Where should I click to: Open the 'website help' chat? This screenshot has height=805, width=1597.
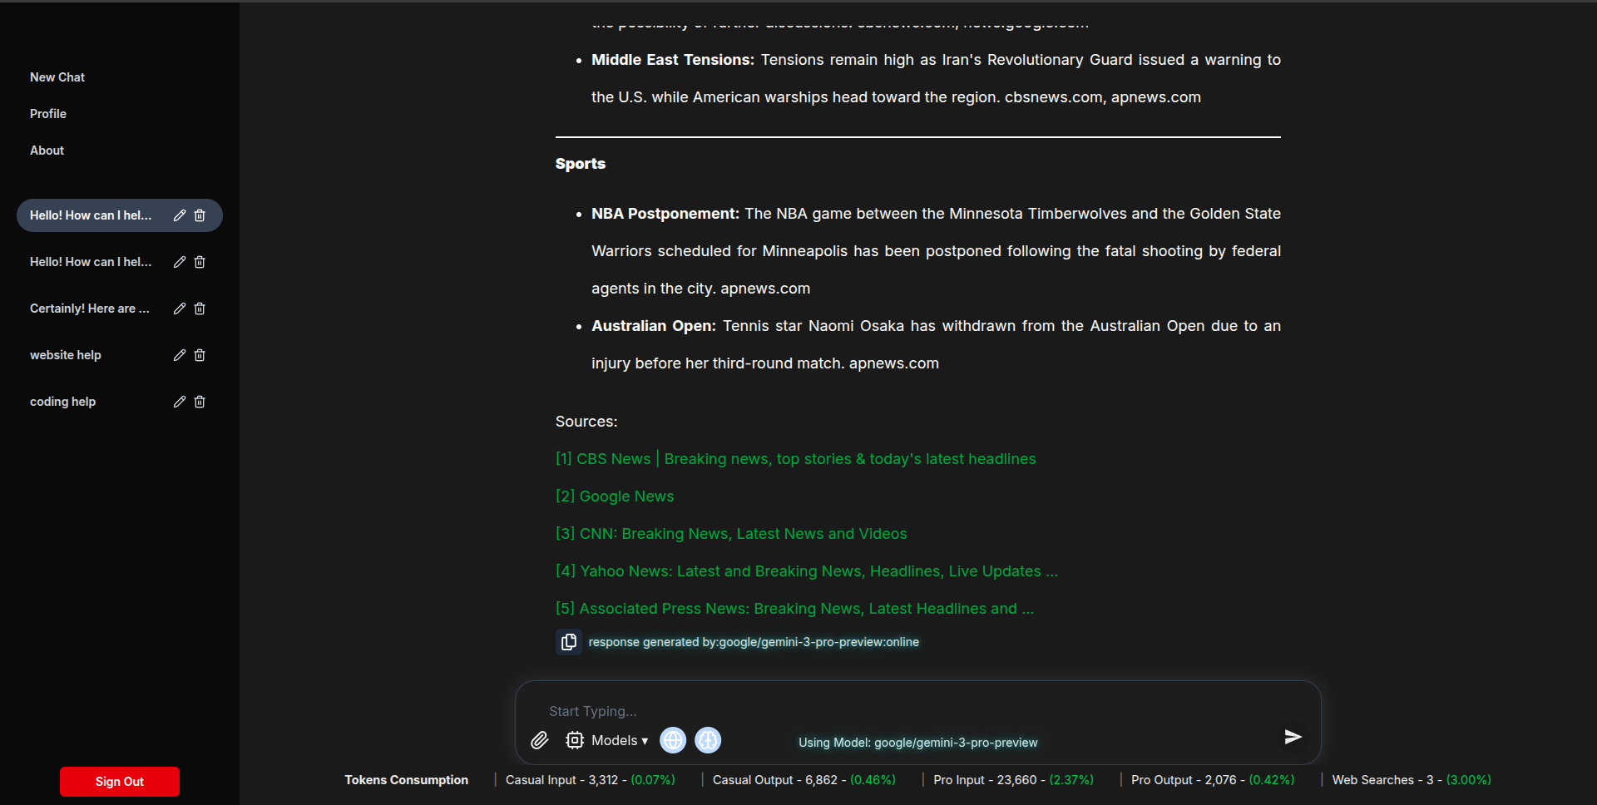(66, 355)
